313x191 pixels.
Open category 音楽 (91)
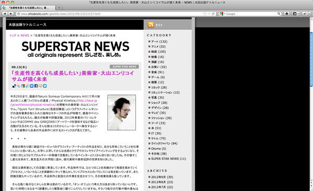[158, 72]
